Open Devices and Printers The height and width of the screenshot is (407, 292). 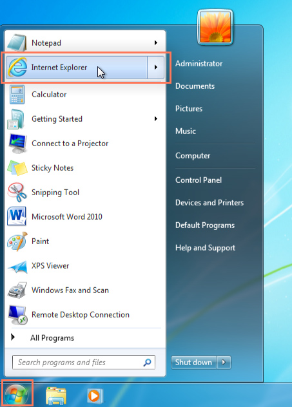209,203
